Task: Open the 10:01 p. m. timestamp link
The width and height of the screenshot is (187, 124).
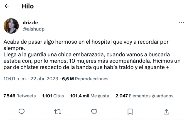Action: pos(15,79)
